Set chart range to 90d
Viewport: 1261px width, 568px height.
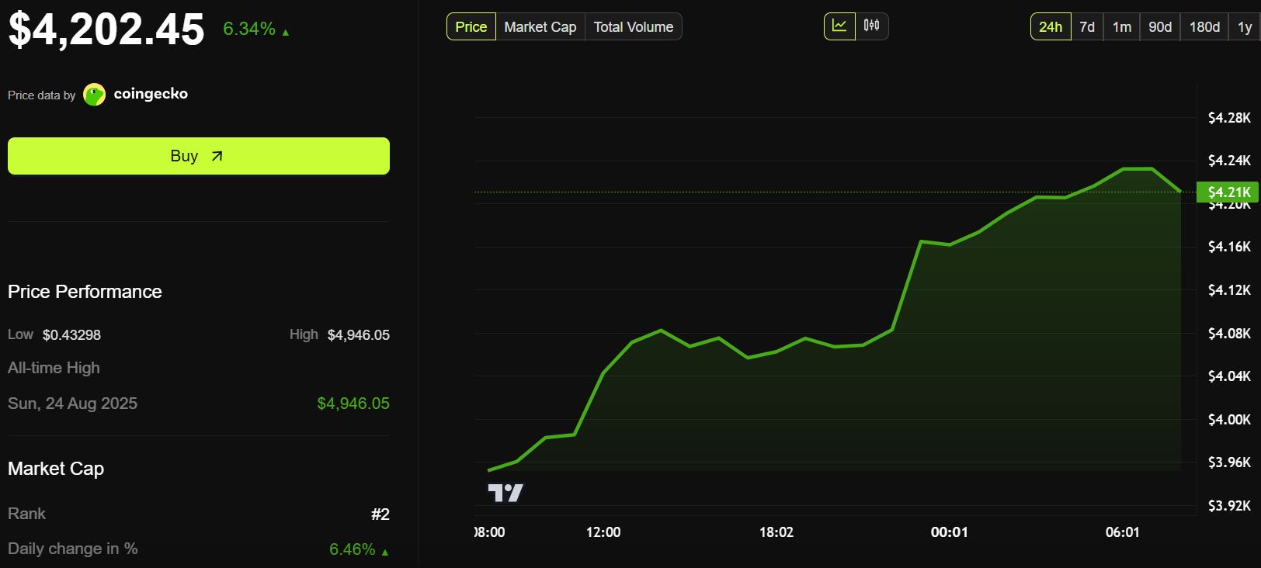coord(1160,26)
